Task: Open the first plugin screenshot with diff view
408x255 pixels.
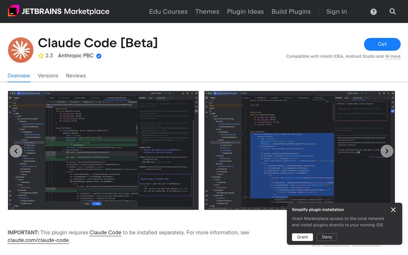Action: point(103,150)
